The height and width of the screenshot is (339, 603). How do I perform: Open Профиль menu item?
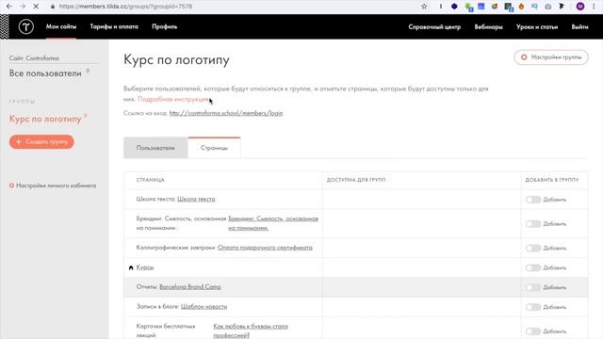[x=164, y=26]
